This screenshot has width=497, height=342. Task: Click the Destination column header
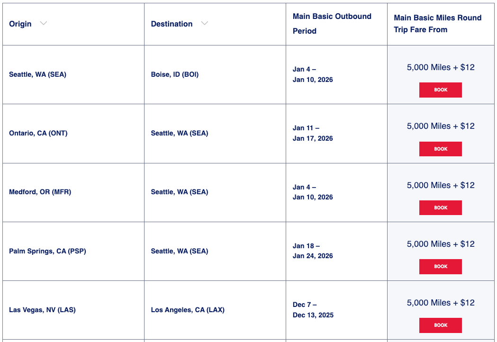coord(172,23)
